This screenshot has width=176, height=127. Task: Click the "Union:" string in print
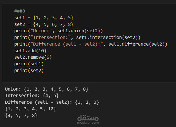[41, 31]
